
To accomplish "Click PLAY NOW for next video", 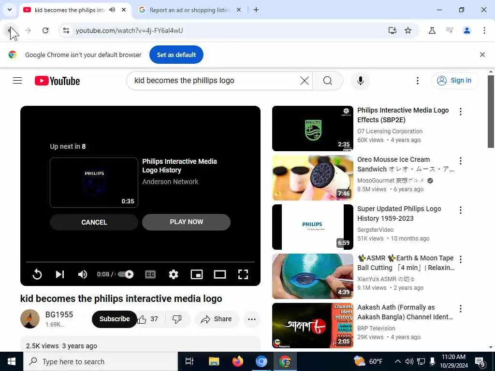I will point(186,222).
